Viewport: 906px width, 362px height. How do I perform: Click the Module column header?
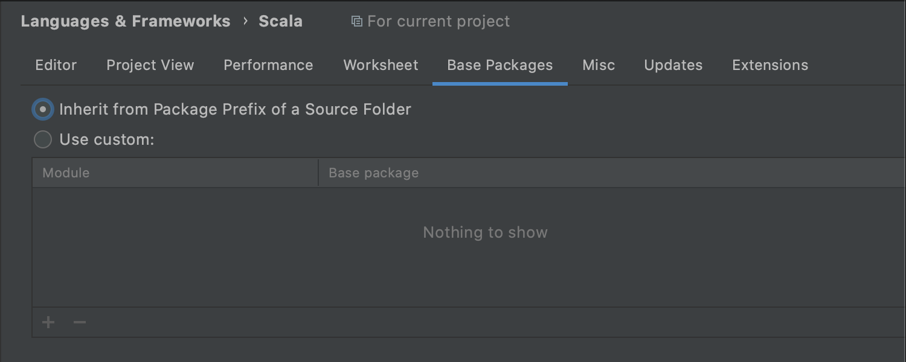pyautogui.click(x=175, y=173)
